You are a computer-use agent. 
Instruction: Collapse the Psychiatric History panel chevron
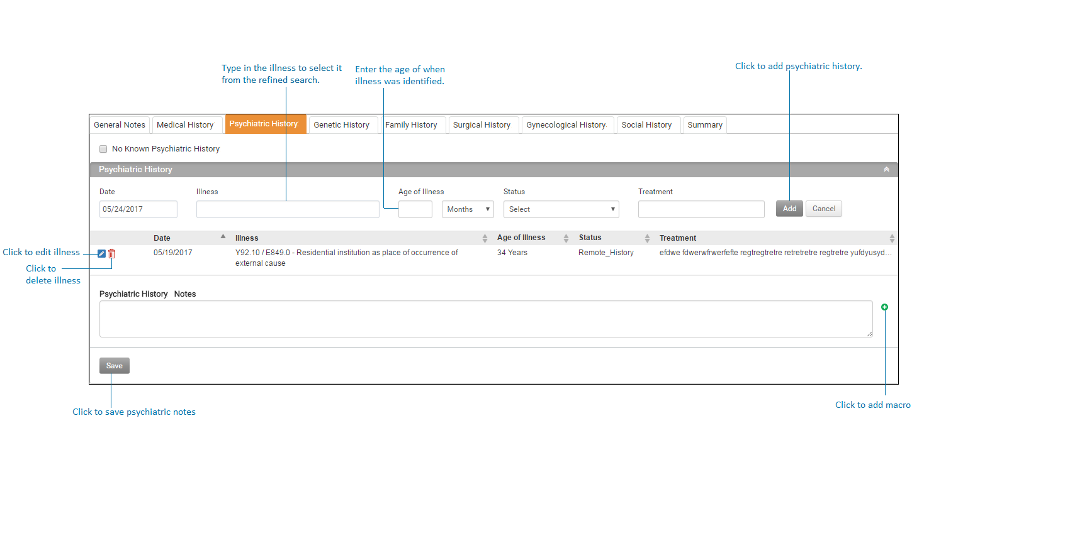886,170
